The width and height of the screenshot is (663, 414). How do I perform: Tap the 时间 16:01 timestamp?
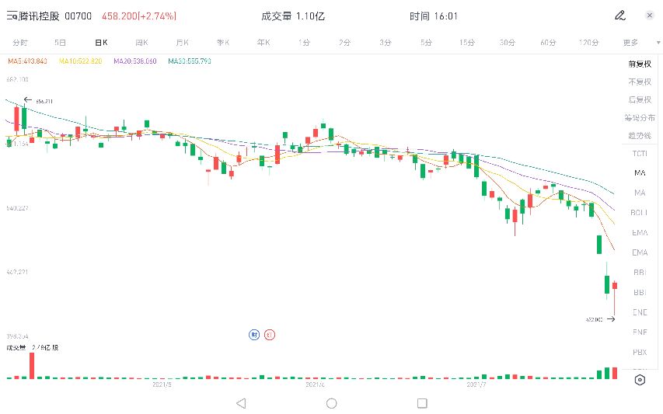point(434,16)
